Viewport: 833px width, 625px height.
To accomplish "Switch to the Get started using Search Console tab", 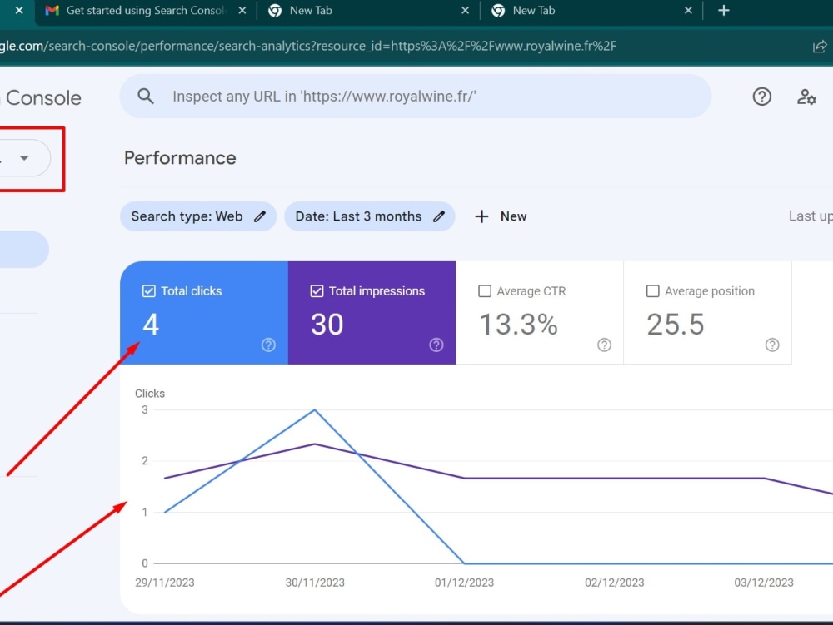I will (x=146, y=11).
